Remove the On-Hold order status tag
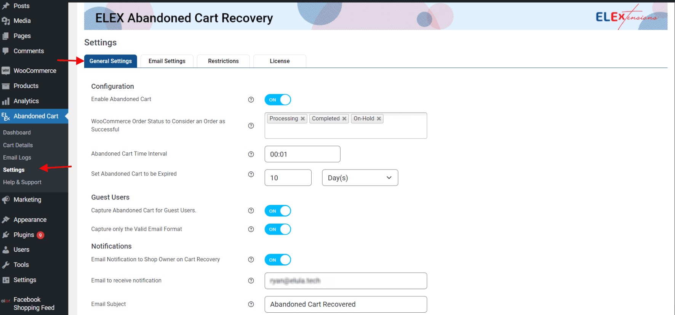Screen dimensions: 675x315 tap(379, 119)
